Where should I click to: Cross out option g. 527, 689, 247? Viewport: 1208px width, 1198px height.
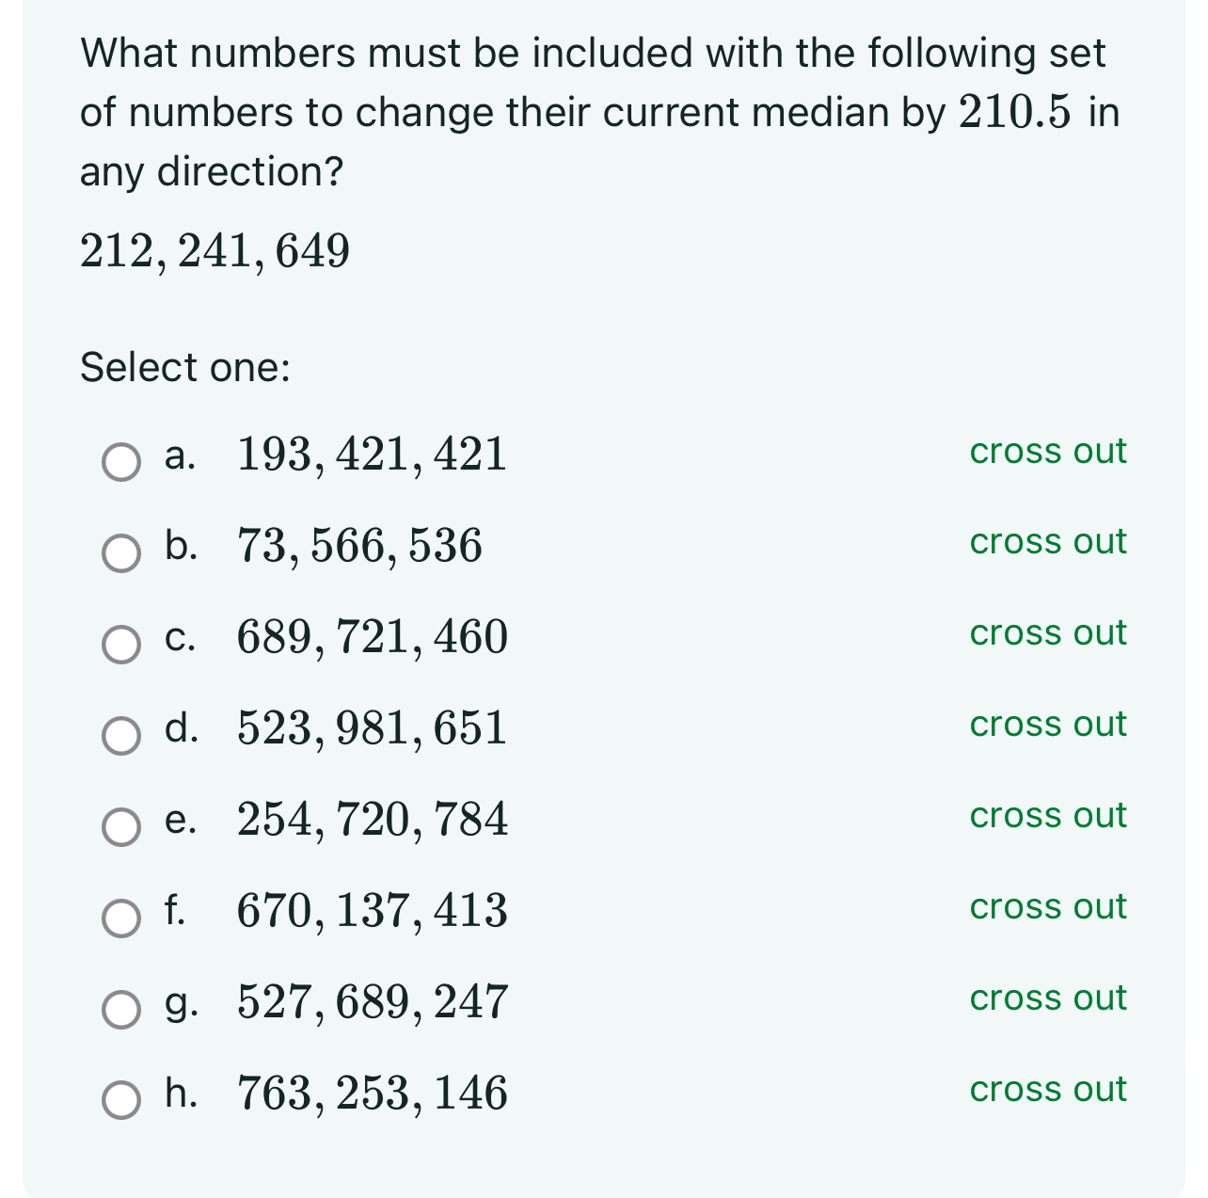click(1047, 998)
